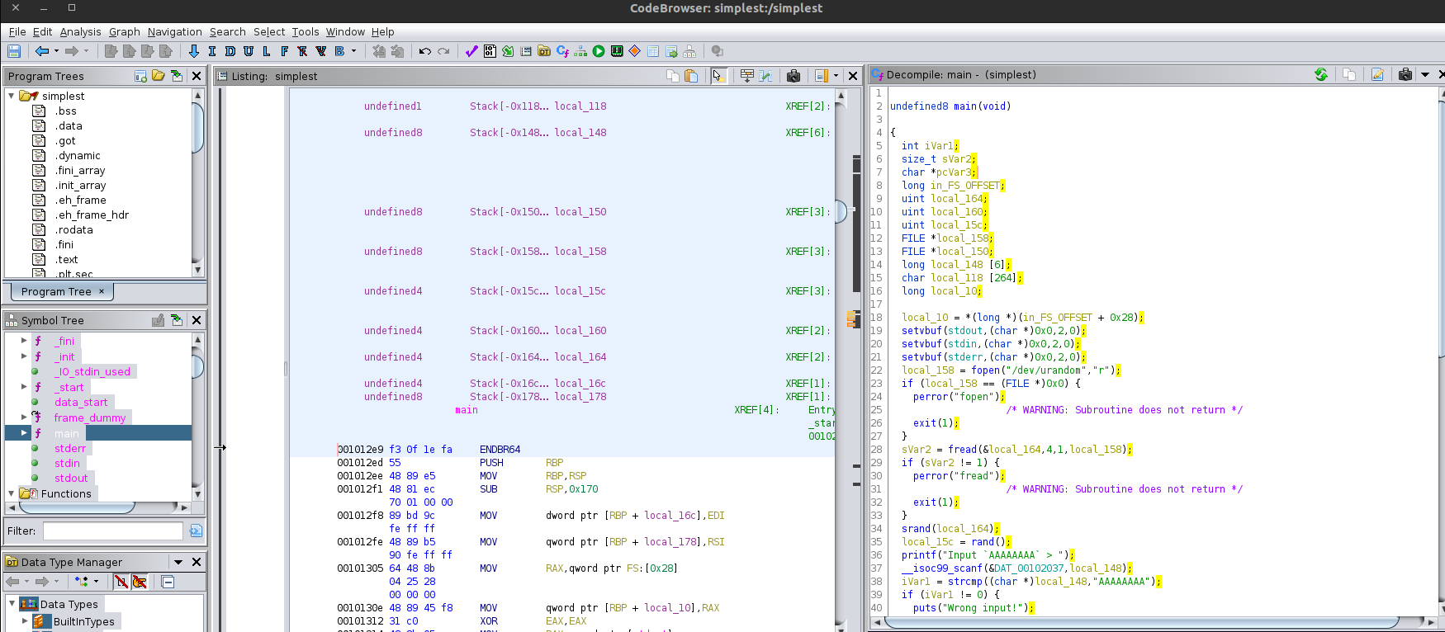Take a Listing snapshot with camera icon
This screenshot has width=1445, height=632.
tap(794, 76)
